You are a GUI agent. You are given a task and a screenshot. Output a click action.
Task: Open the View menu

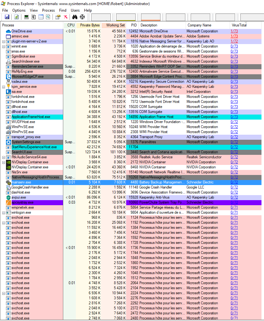34,10
